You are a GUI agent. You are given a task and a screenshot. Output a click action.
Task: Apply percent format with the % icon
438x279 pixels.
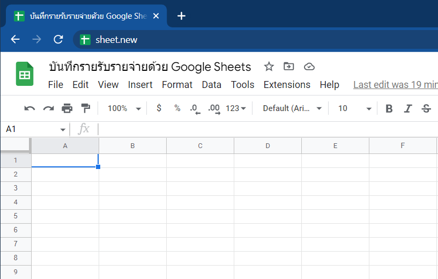177,108
